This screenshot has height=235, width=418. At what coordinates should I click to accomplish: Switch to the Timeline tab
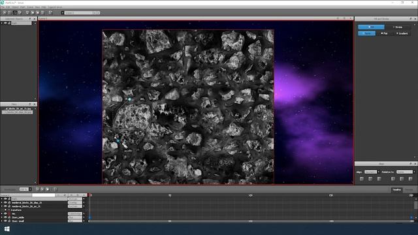coord(396,189)
